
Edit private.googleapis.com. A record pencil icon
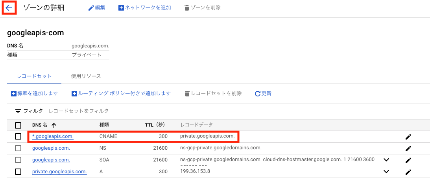(408, 172)
